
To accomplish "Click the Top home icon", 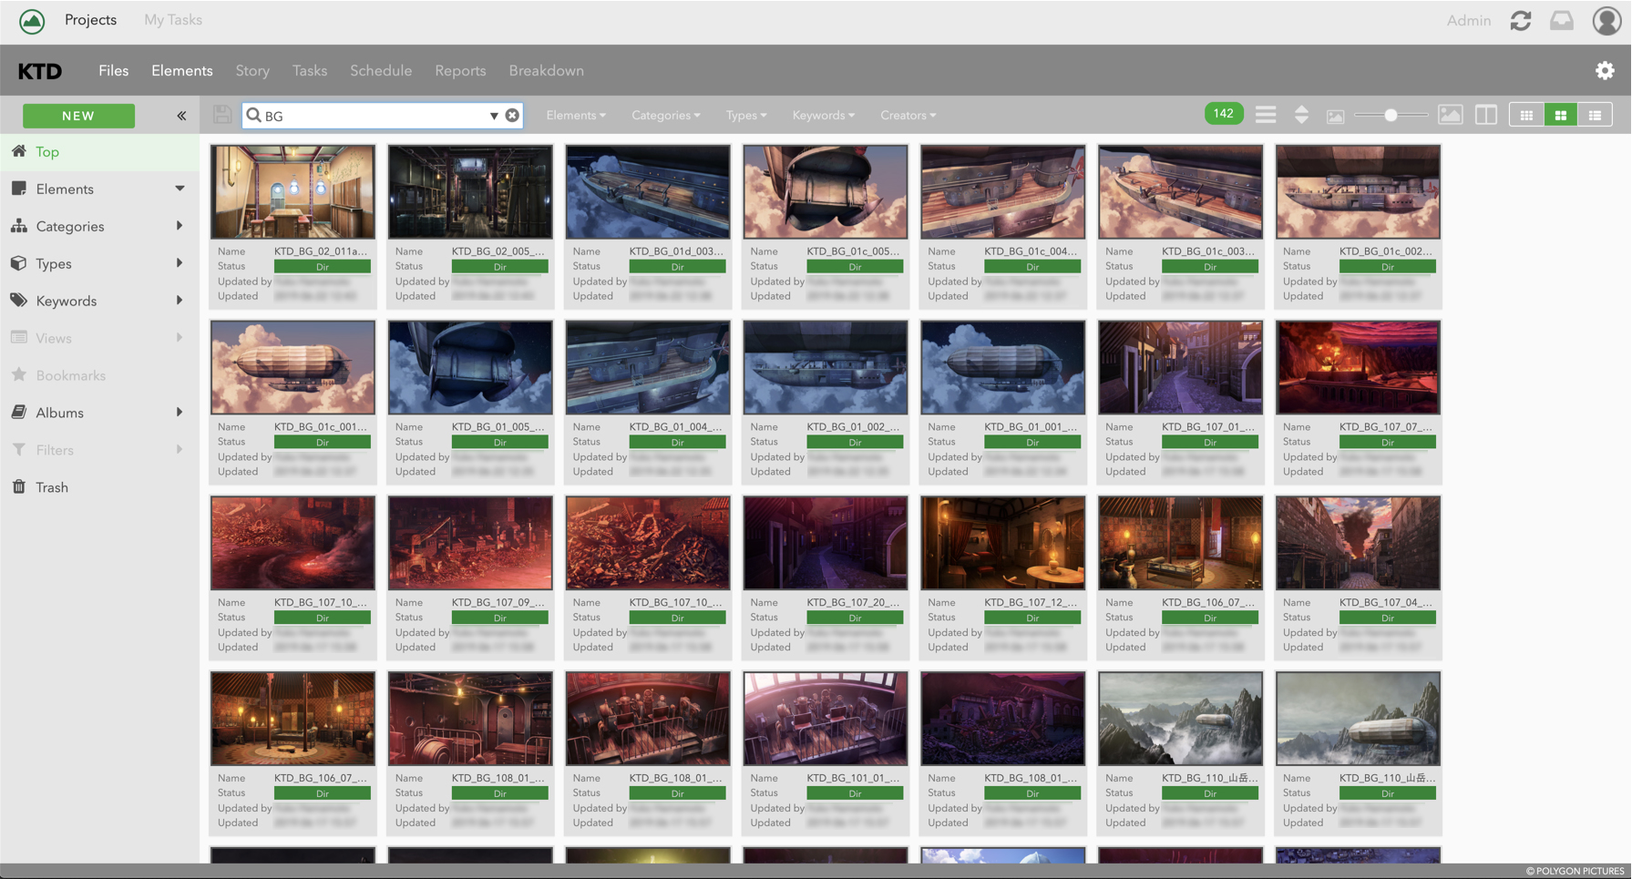I will click(x=19, y=150).
